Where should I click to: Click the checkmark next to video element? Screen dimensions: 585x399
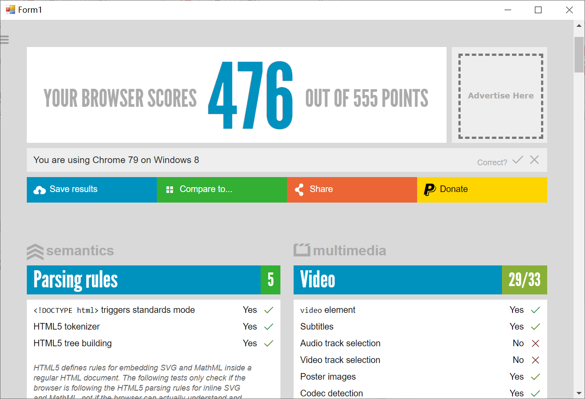(535, 310)
